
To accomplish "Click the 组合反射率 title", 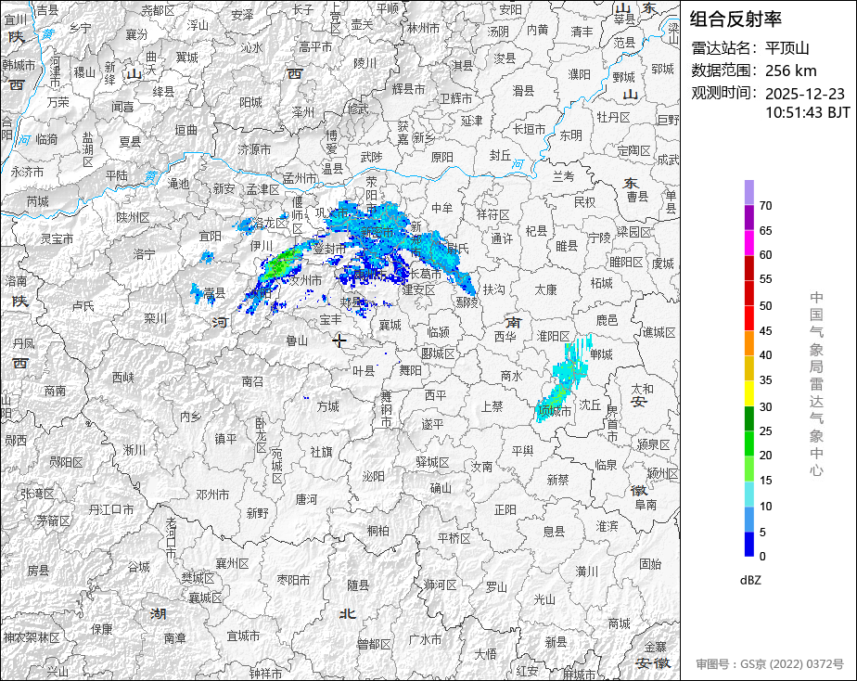I will pyautogui.click(x=735, y=19).
